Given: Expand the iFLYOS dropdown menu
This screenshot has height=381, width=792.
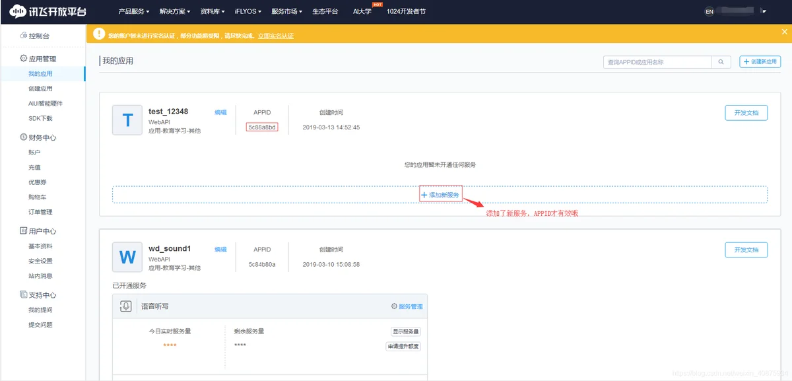Looking at the screenshot, I should [x=248, y=11].
